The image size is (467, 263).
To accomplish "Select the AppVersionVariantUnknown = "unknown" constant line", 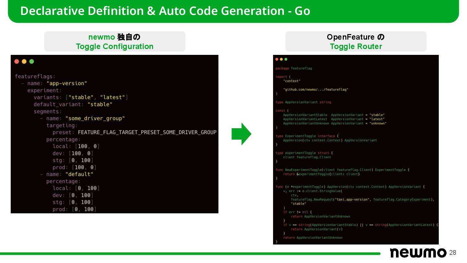I will pyautogui.click(x=335, y=123).
